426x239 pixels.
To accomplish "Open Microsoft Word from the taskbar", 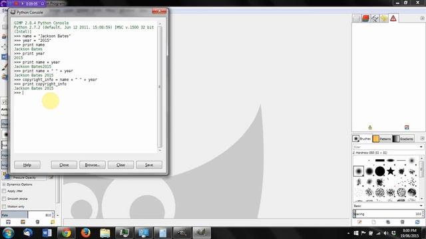I will pos(47,233).
